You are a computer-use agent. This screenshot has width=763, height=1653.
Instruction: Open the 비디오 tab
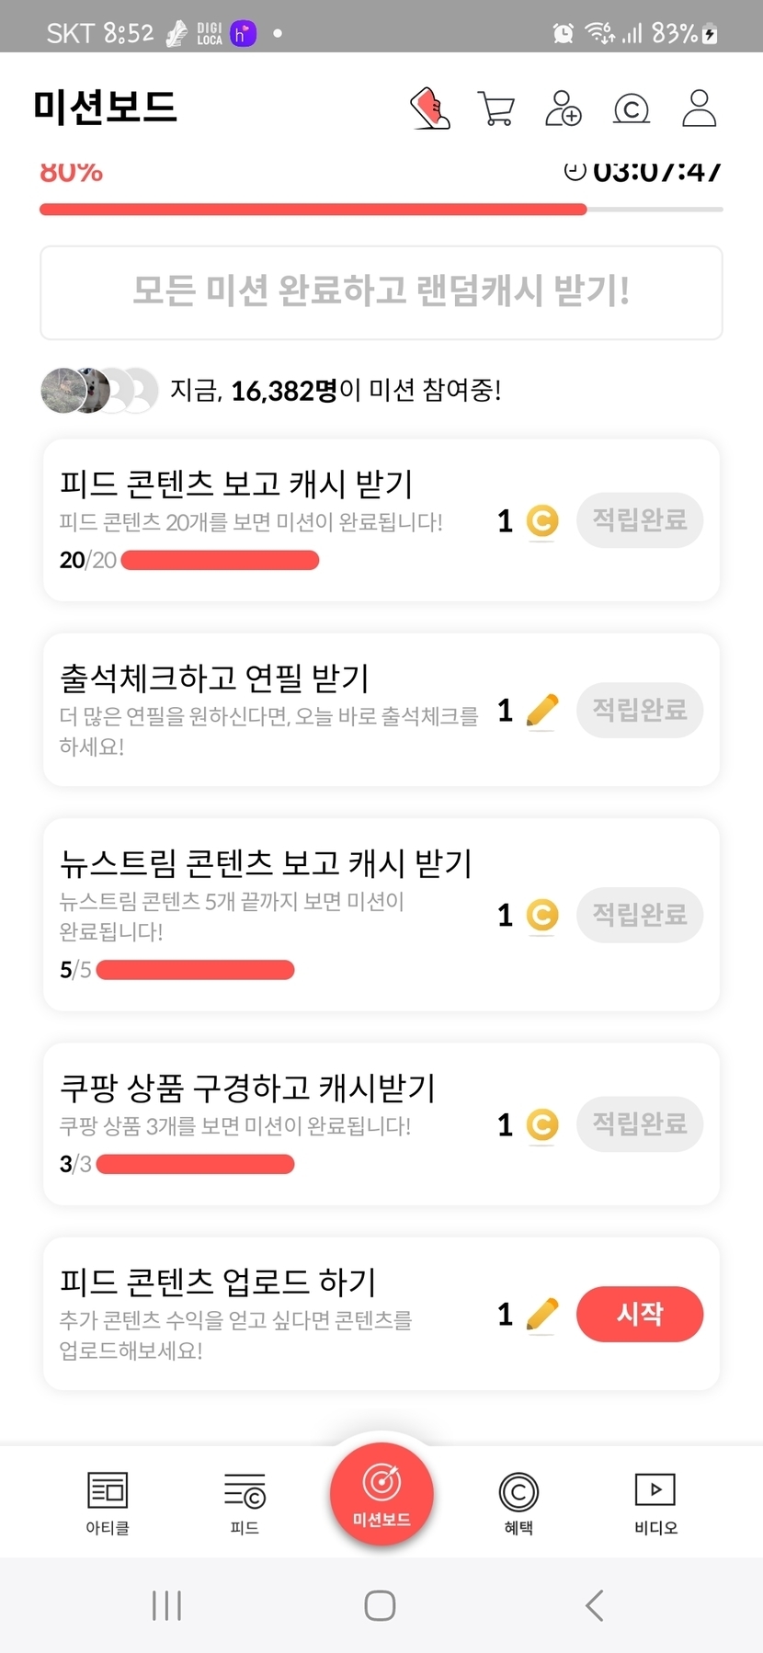655,1502
